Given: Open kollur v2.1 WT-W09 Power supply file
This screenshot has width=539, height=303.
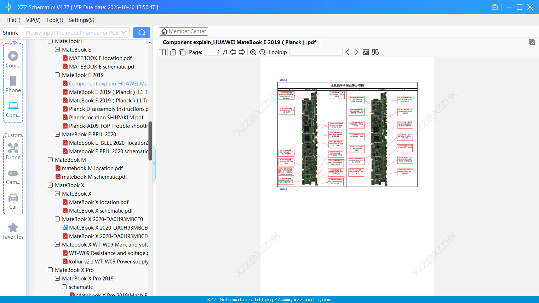Looking at the screenshot, I should (108, 262).
